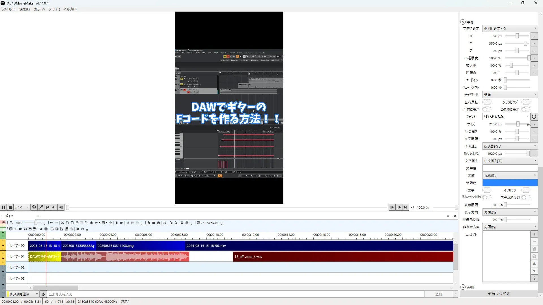Toggle the 左右反転 switch
This screenshot has height=305, width=543.
pos(486,102)
